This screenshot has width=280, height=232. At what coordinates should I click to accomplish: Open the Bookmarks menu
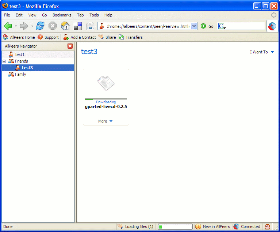(x=62, y=15)
